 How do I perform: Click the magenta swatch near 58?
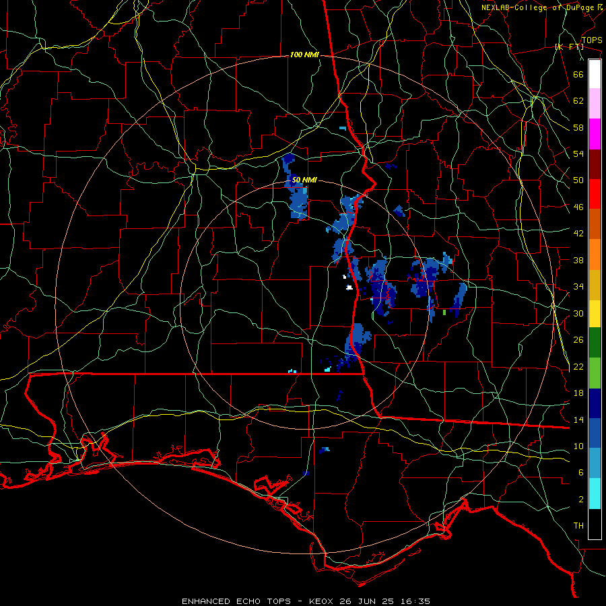pos(595,134)
